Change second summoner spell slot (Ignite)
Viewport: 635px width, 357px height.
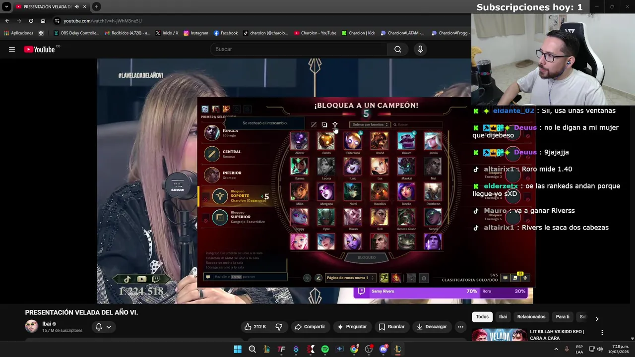coord(396,278)
